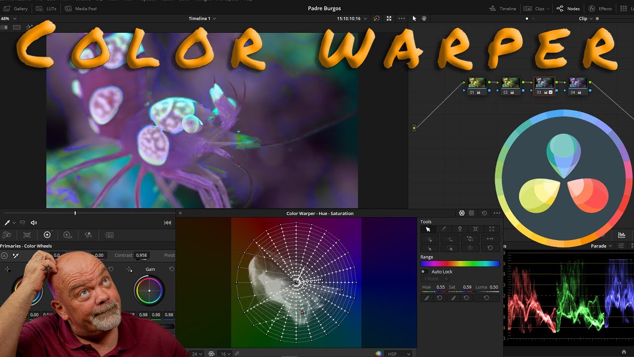Image resolution: width=634 pixels, height=357 pixels.
Task: Click the invert selection tool
Action: (x=470, y=239)
